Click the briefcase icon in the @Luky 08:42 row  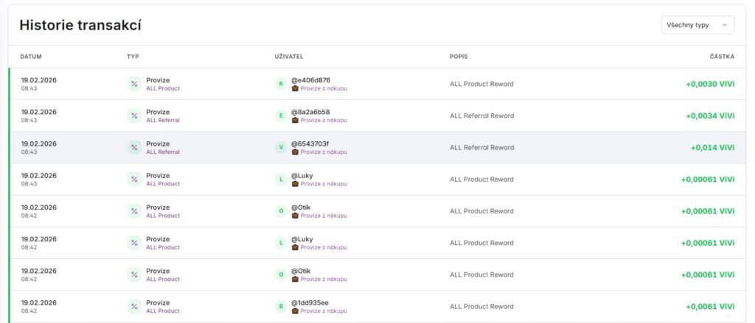point(295,247)
